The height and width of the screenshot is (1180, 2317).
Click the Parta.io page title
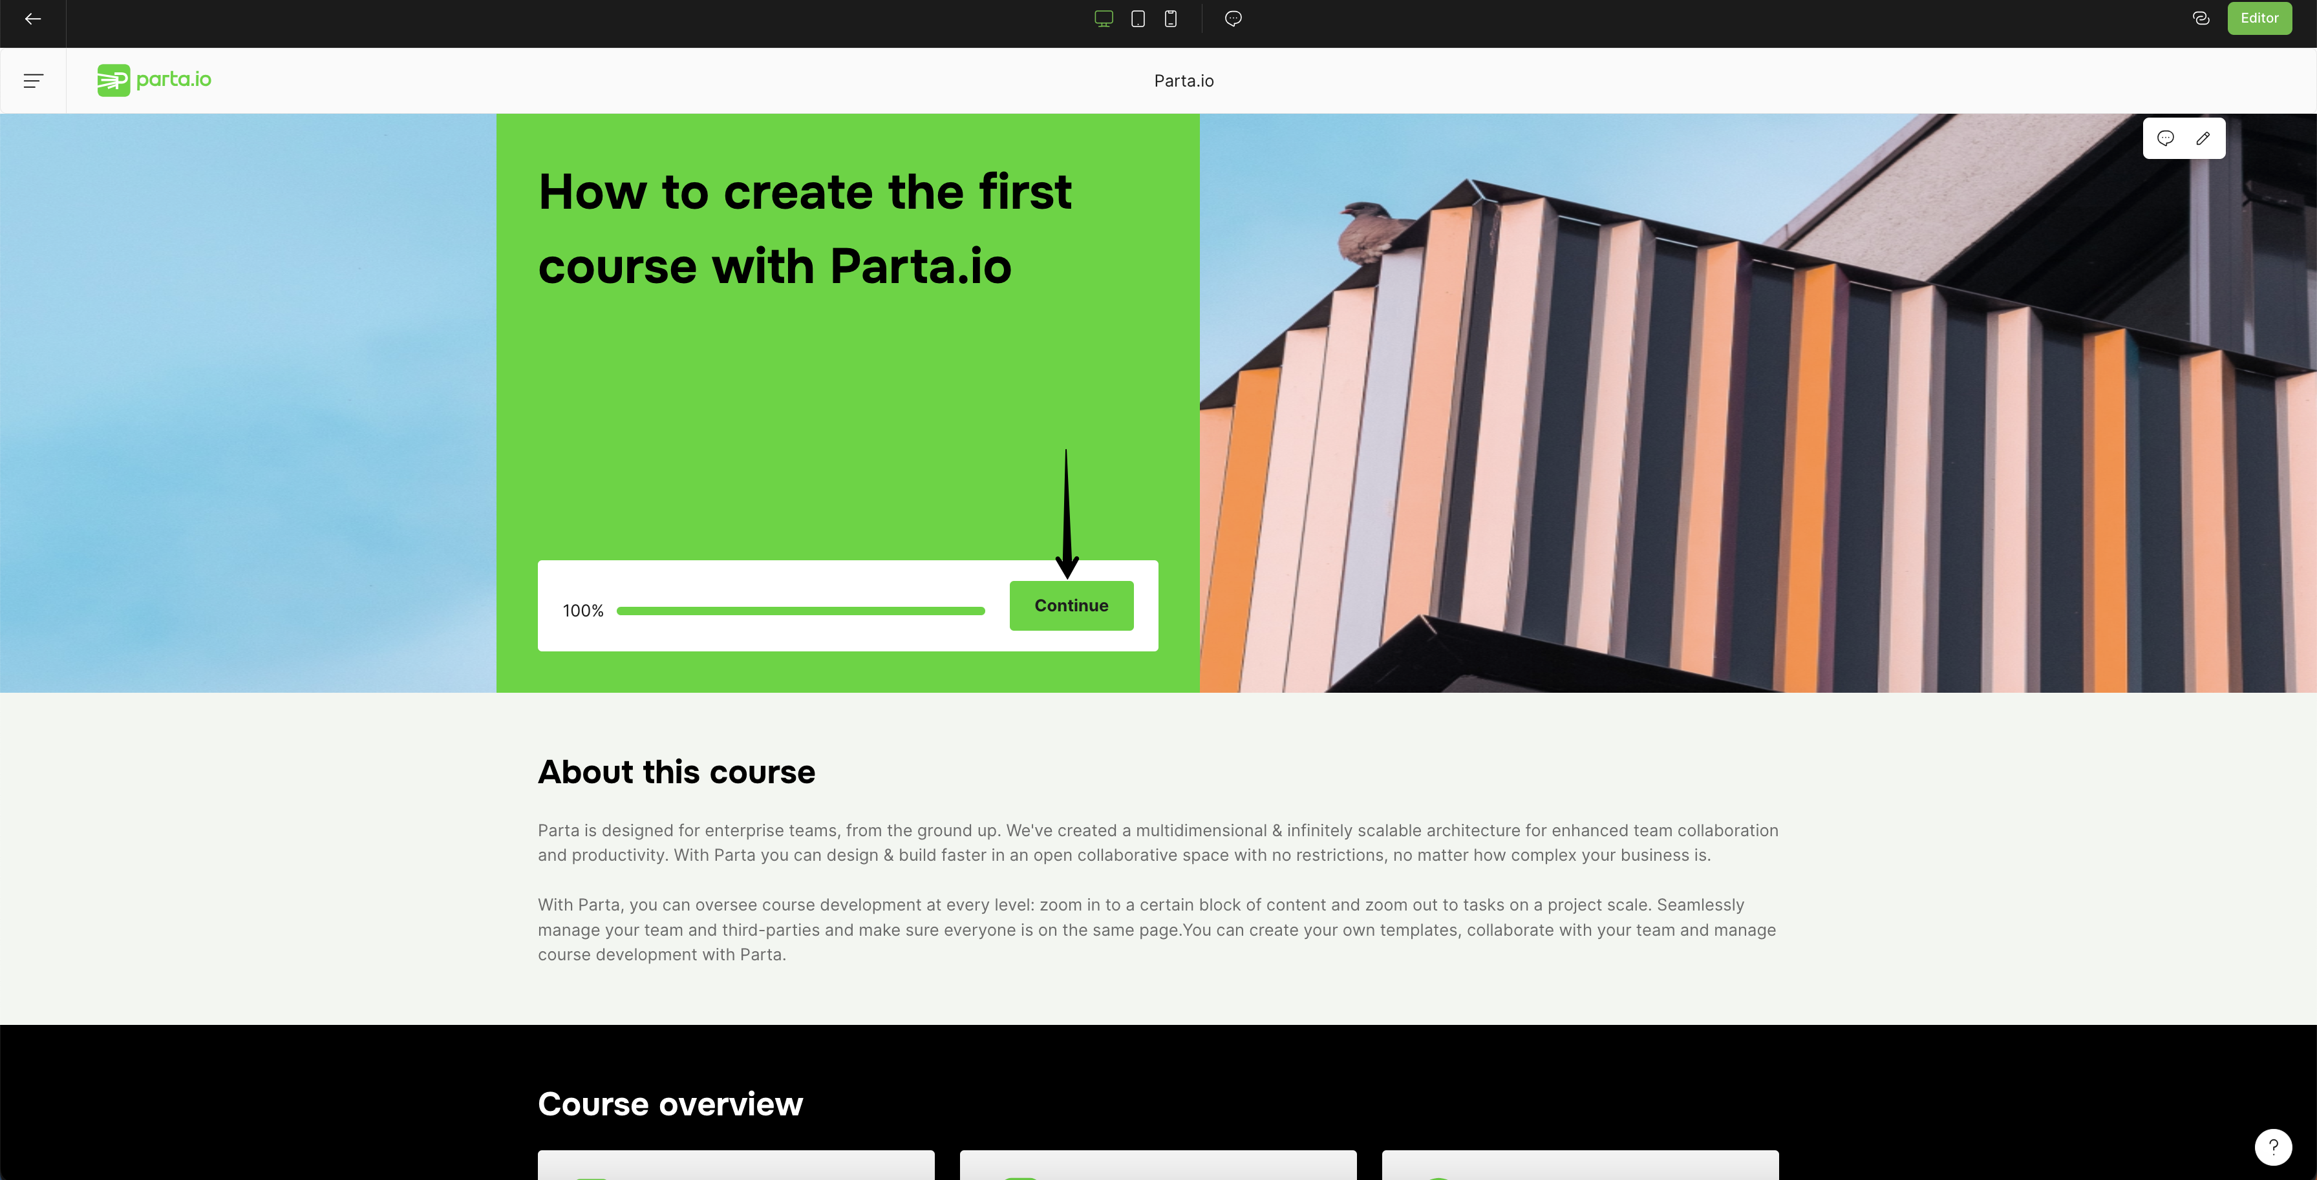(x=1184, y=81)
